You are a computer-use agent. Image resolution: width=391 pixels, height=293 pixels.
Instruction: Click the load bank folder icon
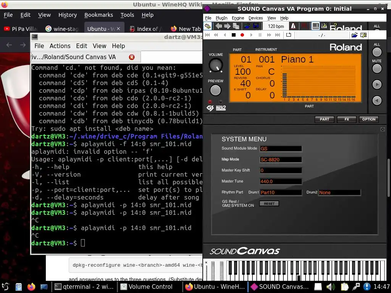(247, 26)
